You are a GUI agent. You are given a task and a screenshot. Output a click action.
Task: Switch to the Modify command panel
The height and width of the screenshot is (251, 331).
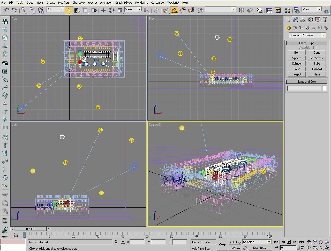point(295,20)
